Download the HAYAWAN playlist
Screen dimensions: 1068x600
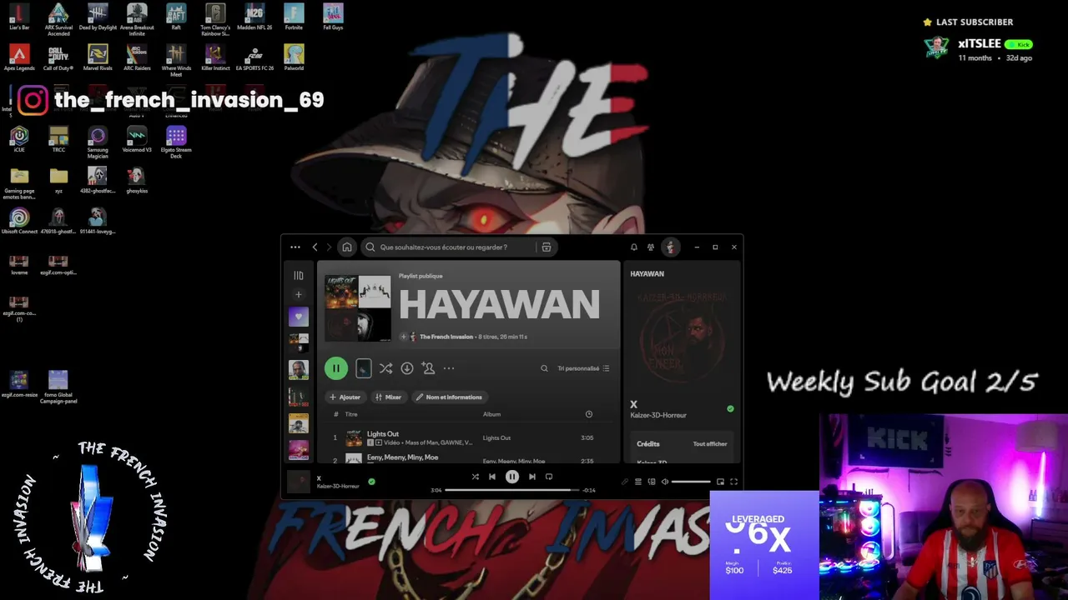pos(407,368)
